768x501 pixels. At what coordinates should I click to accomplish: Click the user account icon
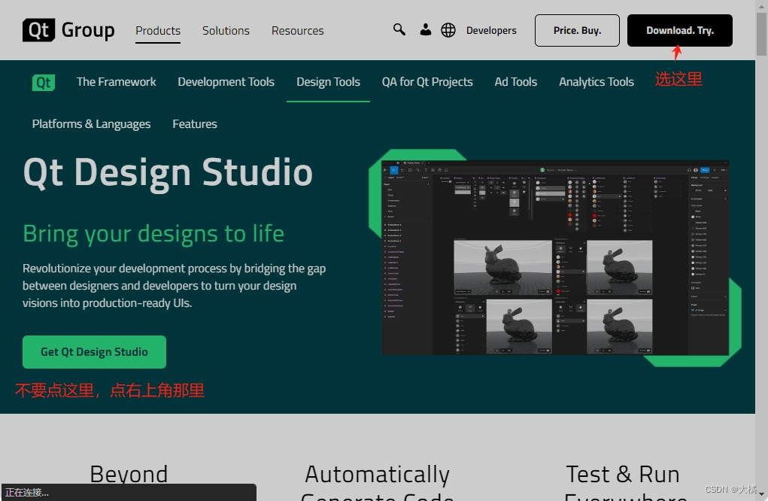point(426,30)
